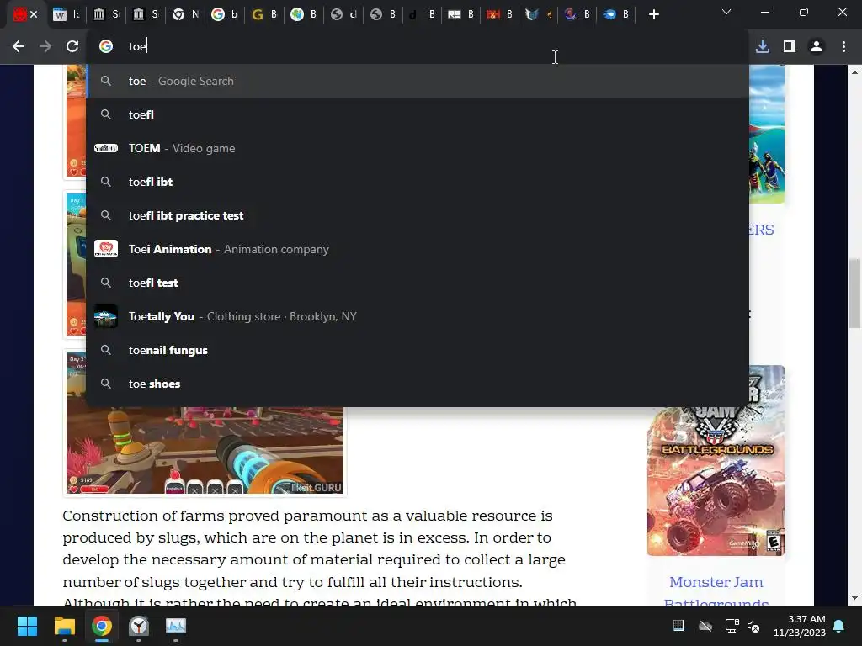Image resolution: width=862 pixels, height=646 pixels.
Task: Choose 'Toetally You' clothing store suggestion
Action: (x=418, y=316)
